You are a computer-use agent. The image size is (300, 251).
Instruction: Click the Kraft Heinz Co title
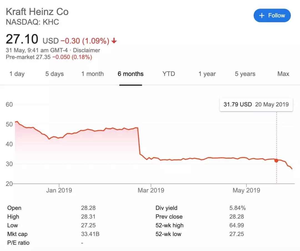pyautogui.click(x=37, y=12)
